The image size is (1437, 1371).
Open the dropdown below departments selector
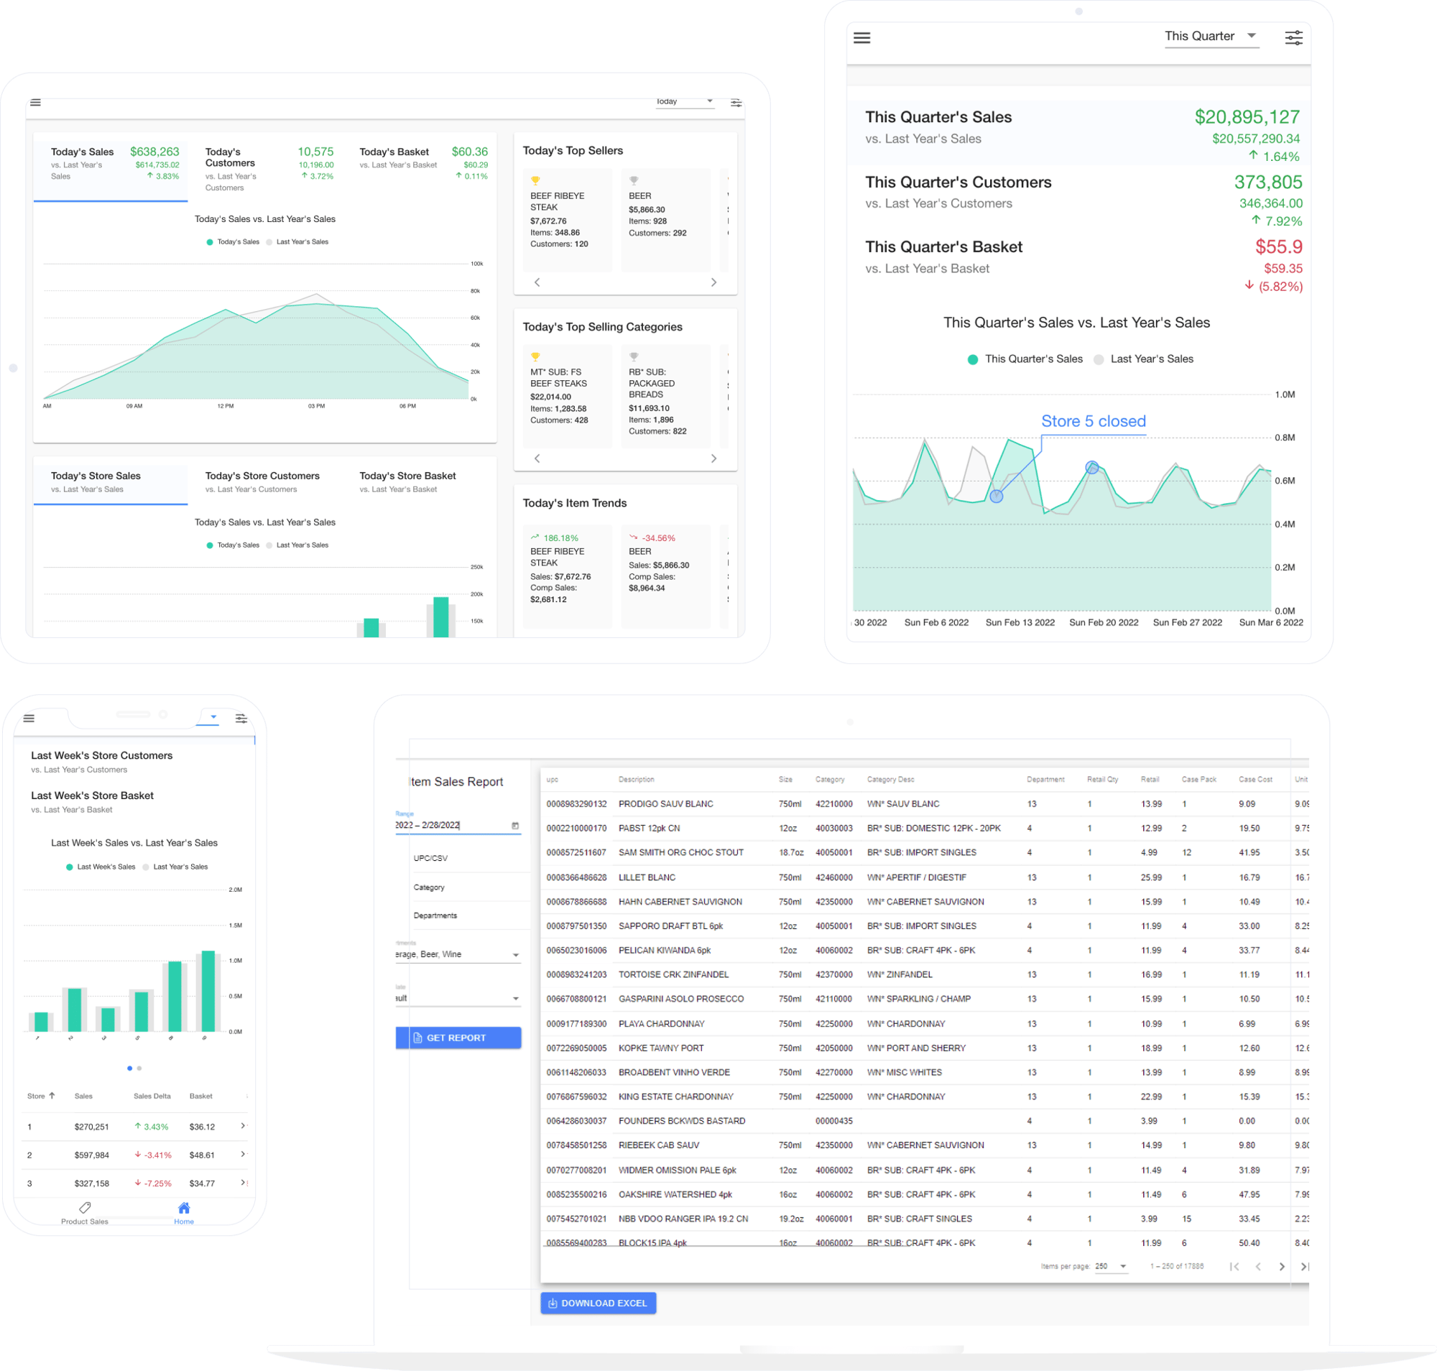(x=458, y=998)
